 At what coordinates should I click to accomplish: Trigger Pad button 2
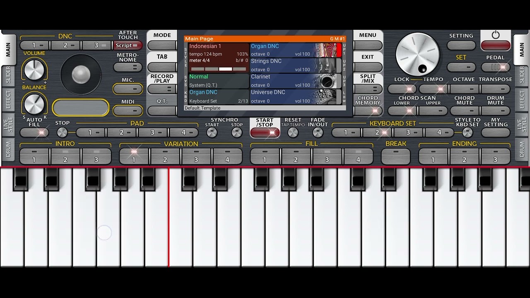(x=122, y=133)
